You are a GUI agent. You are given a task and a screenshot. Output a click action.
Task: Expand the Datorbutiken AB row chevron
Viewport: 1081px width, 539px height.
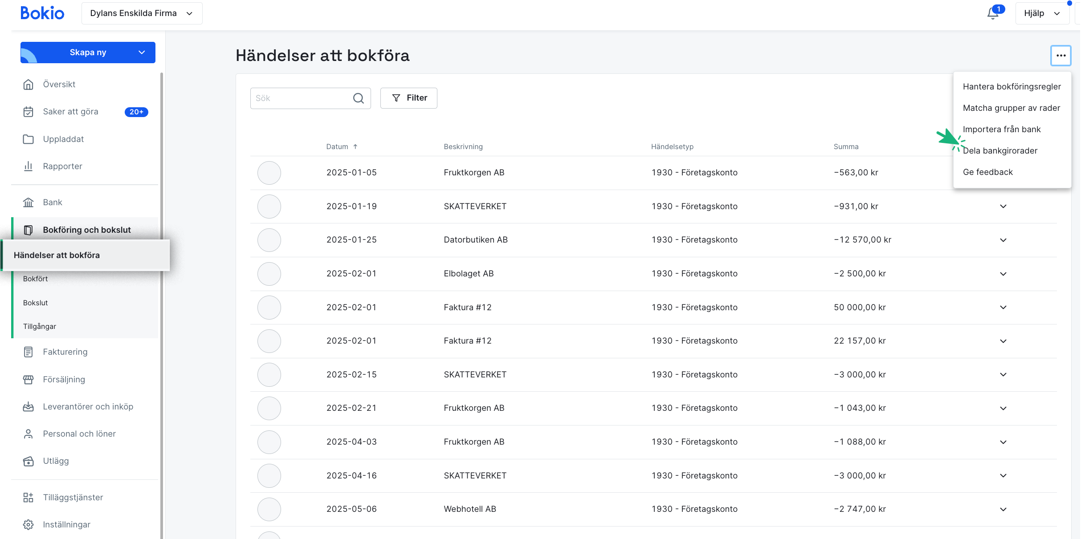pyautogui.click(x=1003, y=240)
